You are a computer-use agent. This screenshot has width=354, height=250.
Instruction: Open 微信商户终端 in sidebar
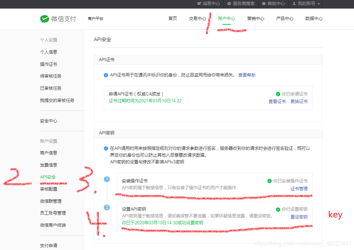click(x=53, y=225)
